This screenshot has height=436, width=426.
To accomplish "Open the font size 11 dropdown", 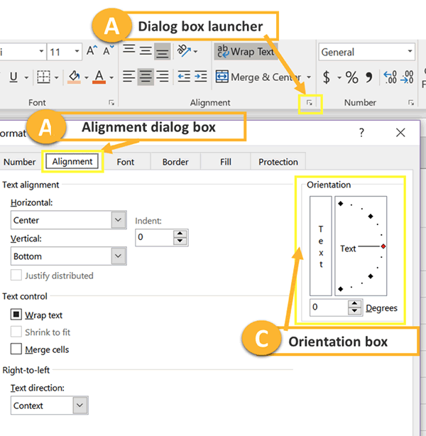I will pos(77,51).
